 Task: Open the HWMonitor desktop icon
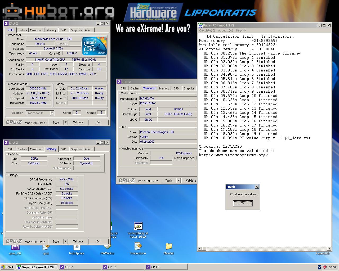tap(107, 249)
